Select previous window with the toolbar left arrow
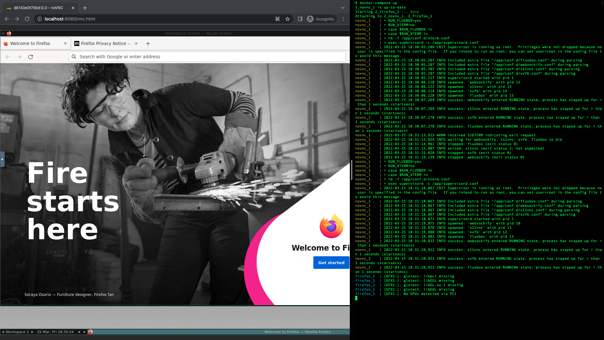This screenshot has width=604, height=340. tap(79, 332)
